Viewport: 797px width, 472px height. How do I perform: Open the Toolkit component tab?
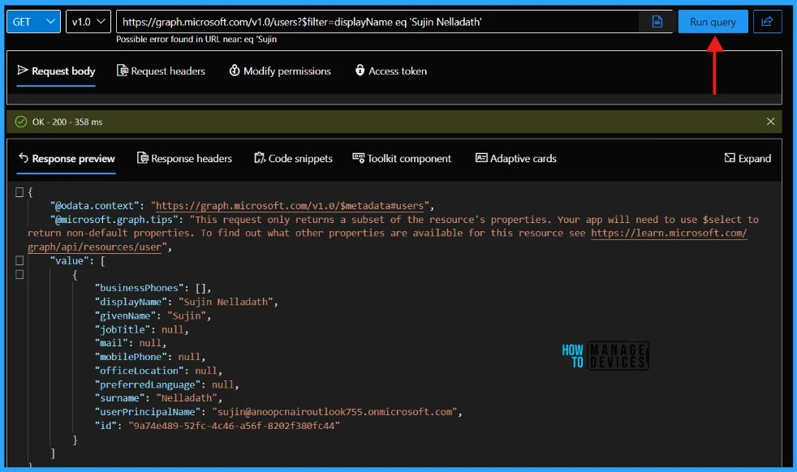[x=402, y=158]
